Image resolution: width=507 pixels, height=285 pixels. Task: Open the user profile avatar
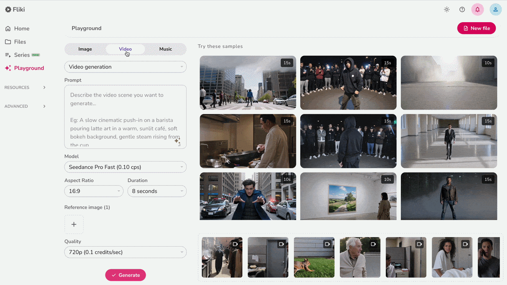click(496, 9)
